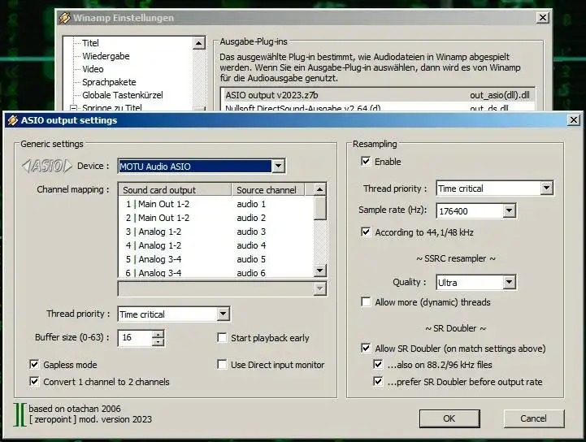Click Sound card output column header
The width and height of the screenshot is (586, 442).
[x=175, y=190]
